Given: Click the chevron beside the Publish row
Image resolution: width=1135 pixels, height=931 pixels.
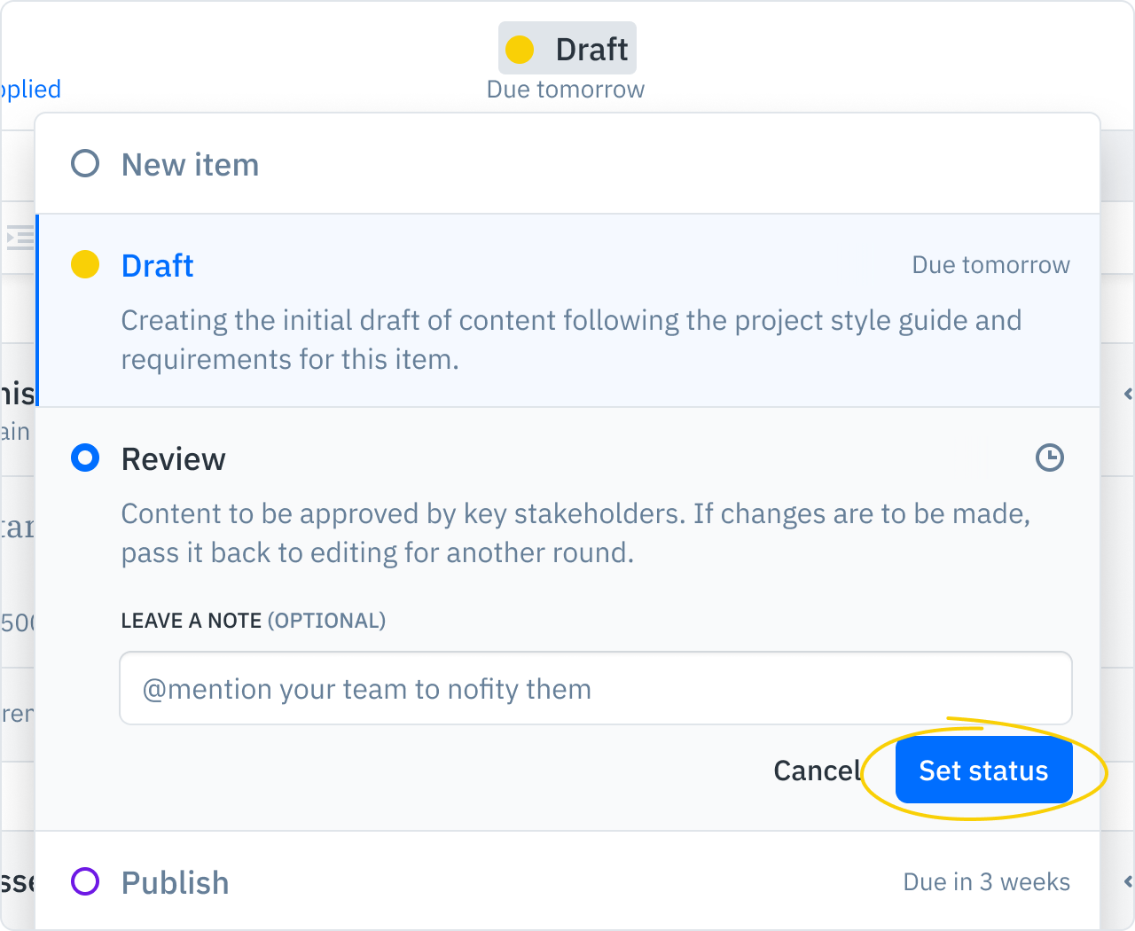Looking at the screenshot, I should coord(1128,881).
